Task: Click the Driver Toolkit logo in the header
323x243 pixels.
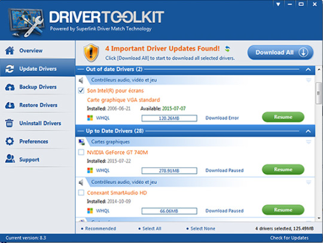Action: [x=26, y=23]
